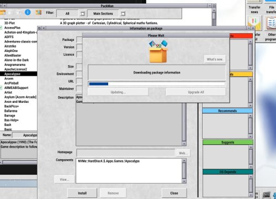Click the Homepage text field
This screenshot has width=276, height=199.
pyautogui.click(x=125, y=153)
